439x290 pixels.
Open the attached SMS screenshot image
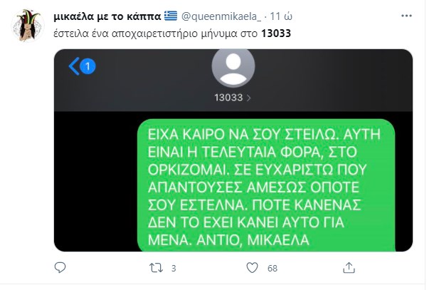[233, 150]
